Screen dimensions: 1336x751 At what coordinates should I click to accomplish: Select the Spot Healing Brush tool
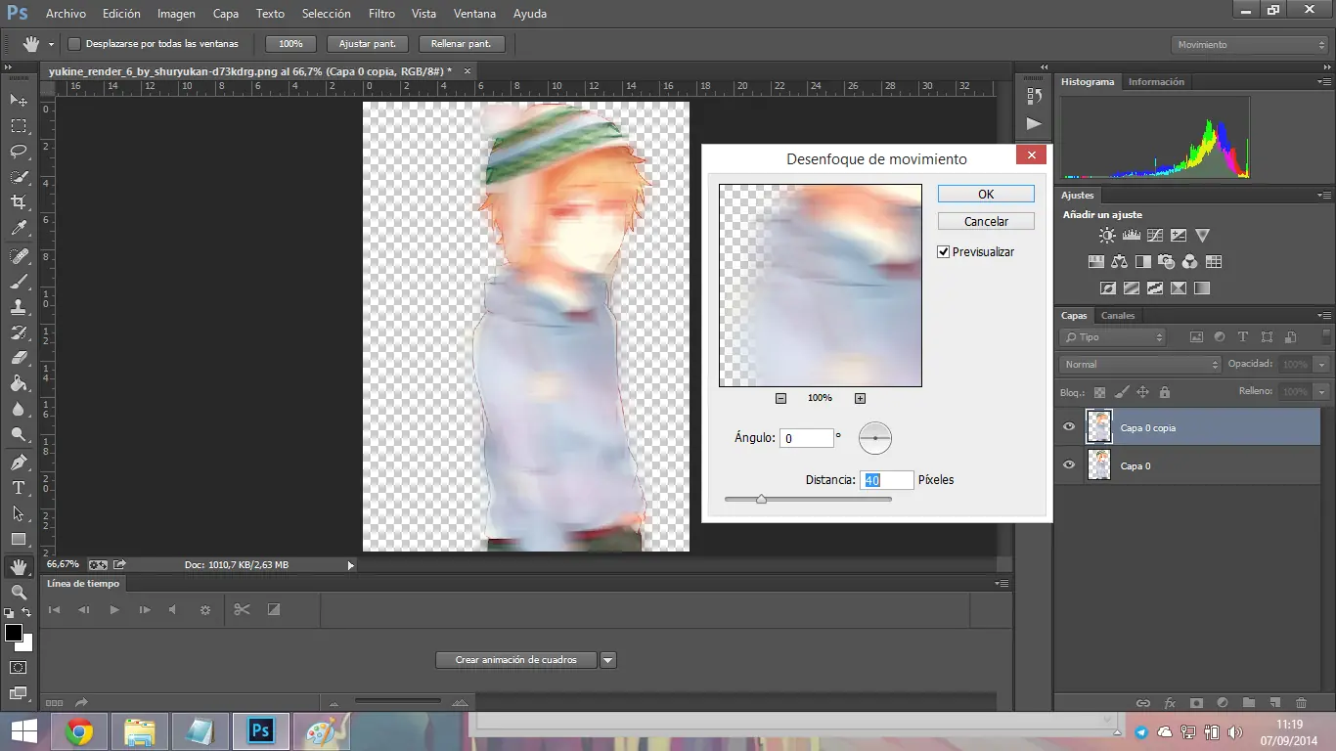pos(19,256)
